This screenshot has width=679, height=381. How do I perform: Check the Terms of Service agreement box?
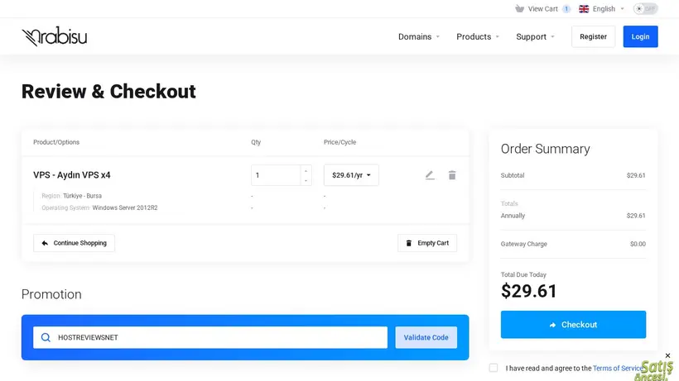tap(494, 368)
